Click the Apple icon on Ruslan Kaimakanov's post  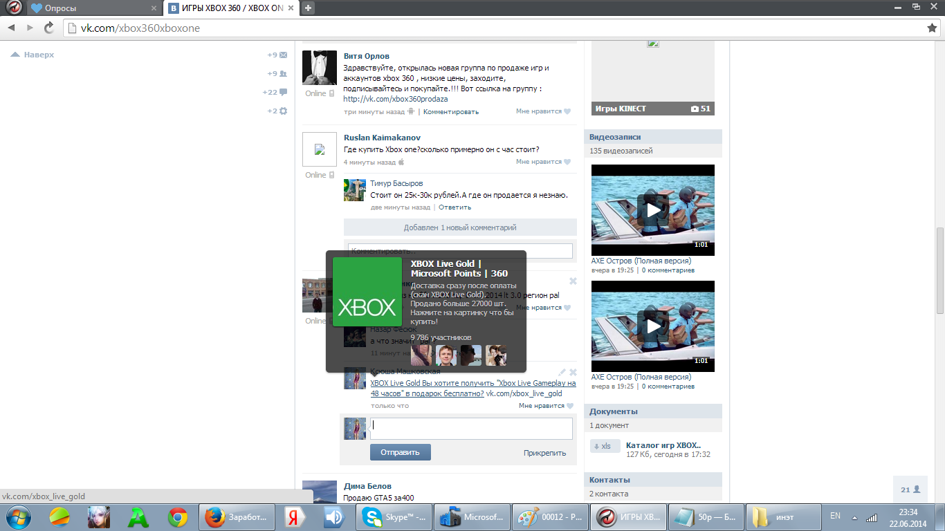coord(401,162)
